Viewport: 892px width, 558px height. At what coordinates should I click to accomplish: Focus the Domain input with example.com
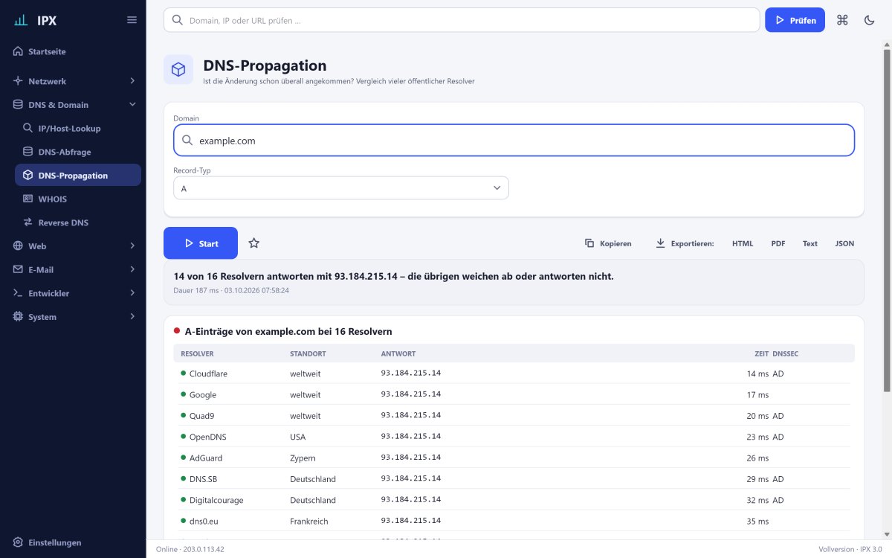click(x=514, y=140)
